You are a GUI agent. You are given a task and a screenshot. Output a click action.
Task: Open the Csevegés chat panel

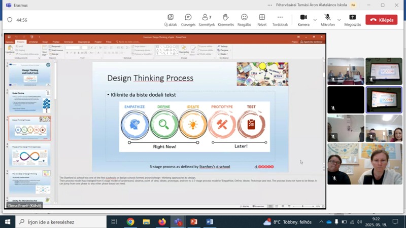point(188,20)
